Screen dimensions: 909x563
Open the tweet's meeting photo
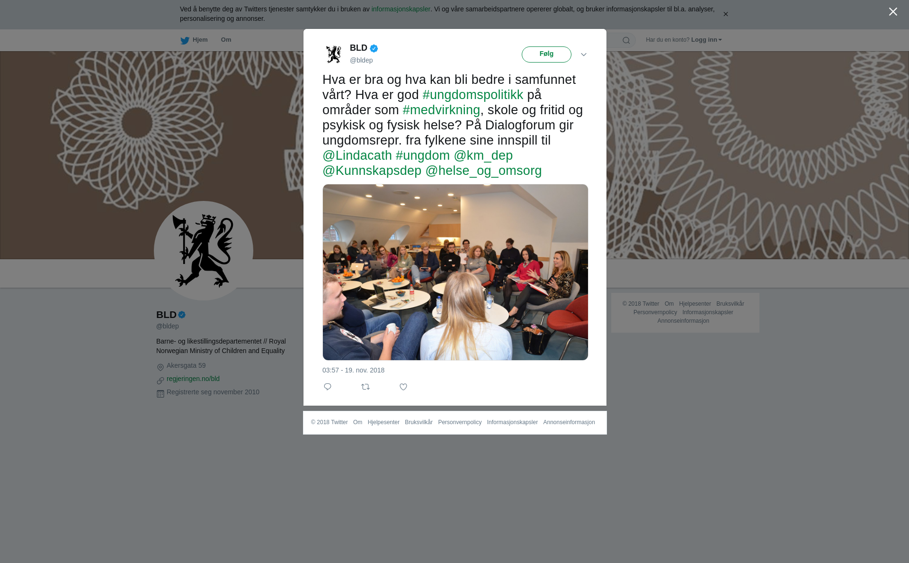point(455,272)
